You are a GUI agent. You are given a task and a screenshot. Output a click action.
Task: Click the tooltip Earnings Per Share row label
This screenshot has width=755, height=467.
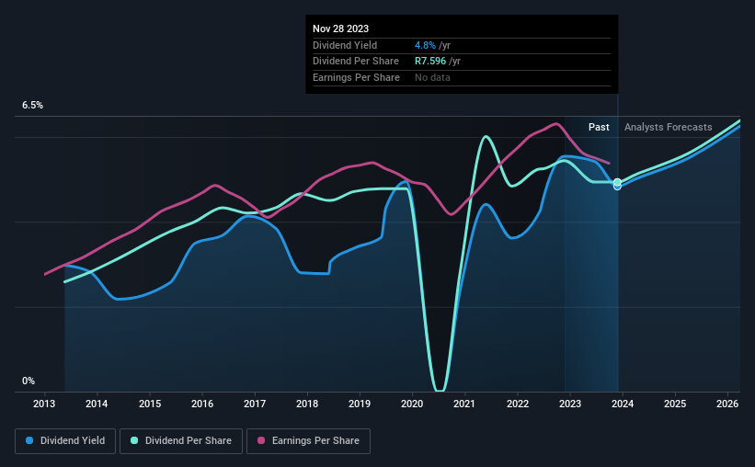(x=356, y=77)
